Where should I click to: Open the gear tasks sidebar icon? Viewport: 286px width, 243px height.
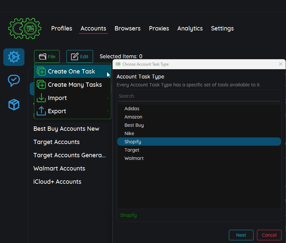[x=14, y=57]
